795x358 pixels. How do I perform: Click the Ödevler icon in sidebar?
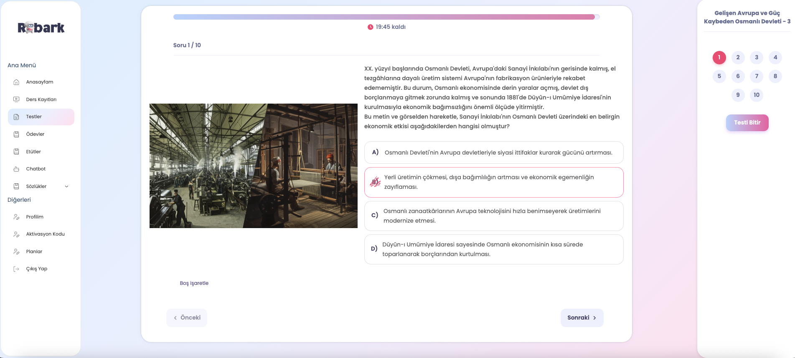[16, 134]
